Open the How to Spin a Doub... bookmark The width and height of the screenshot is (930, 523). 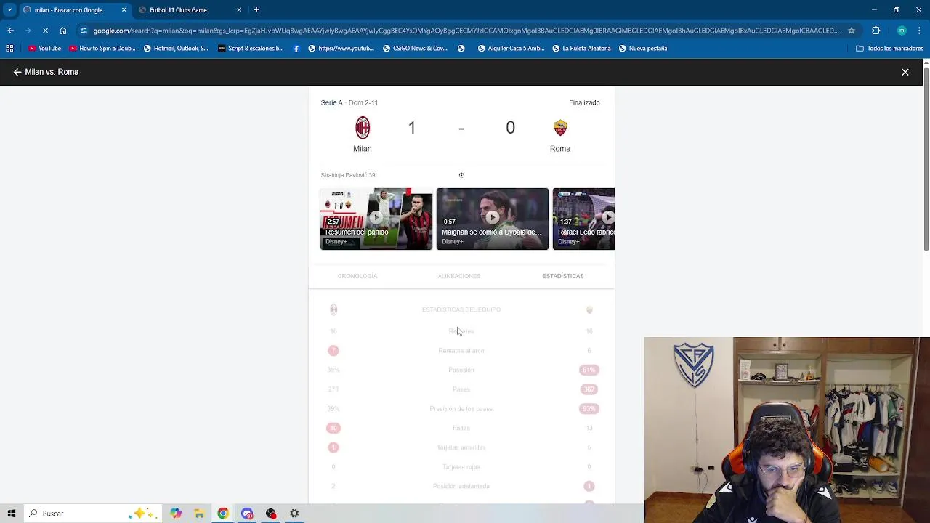(x=102, y=49)
